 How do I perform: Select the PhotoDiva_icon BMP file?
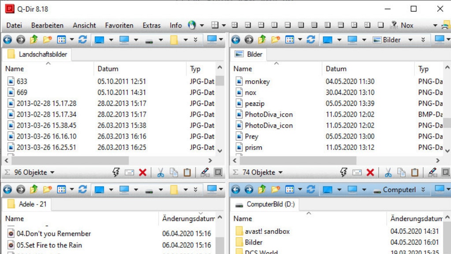(269, 114)
